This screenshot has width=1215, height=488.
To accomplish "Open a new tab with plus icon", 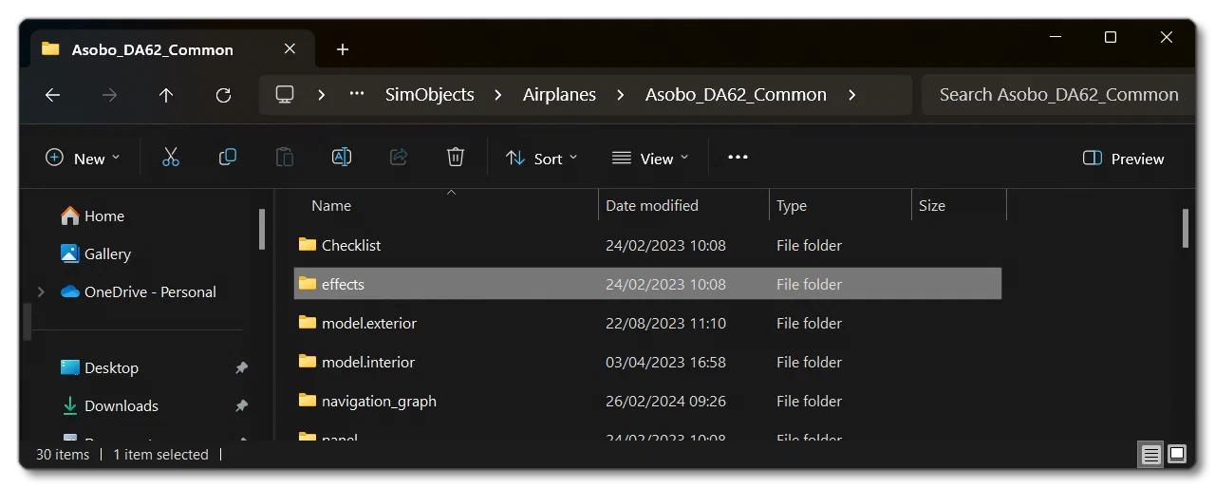I will point(343,49).
